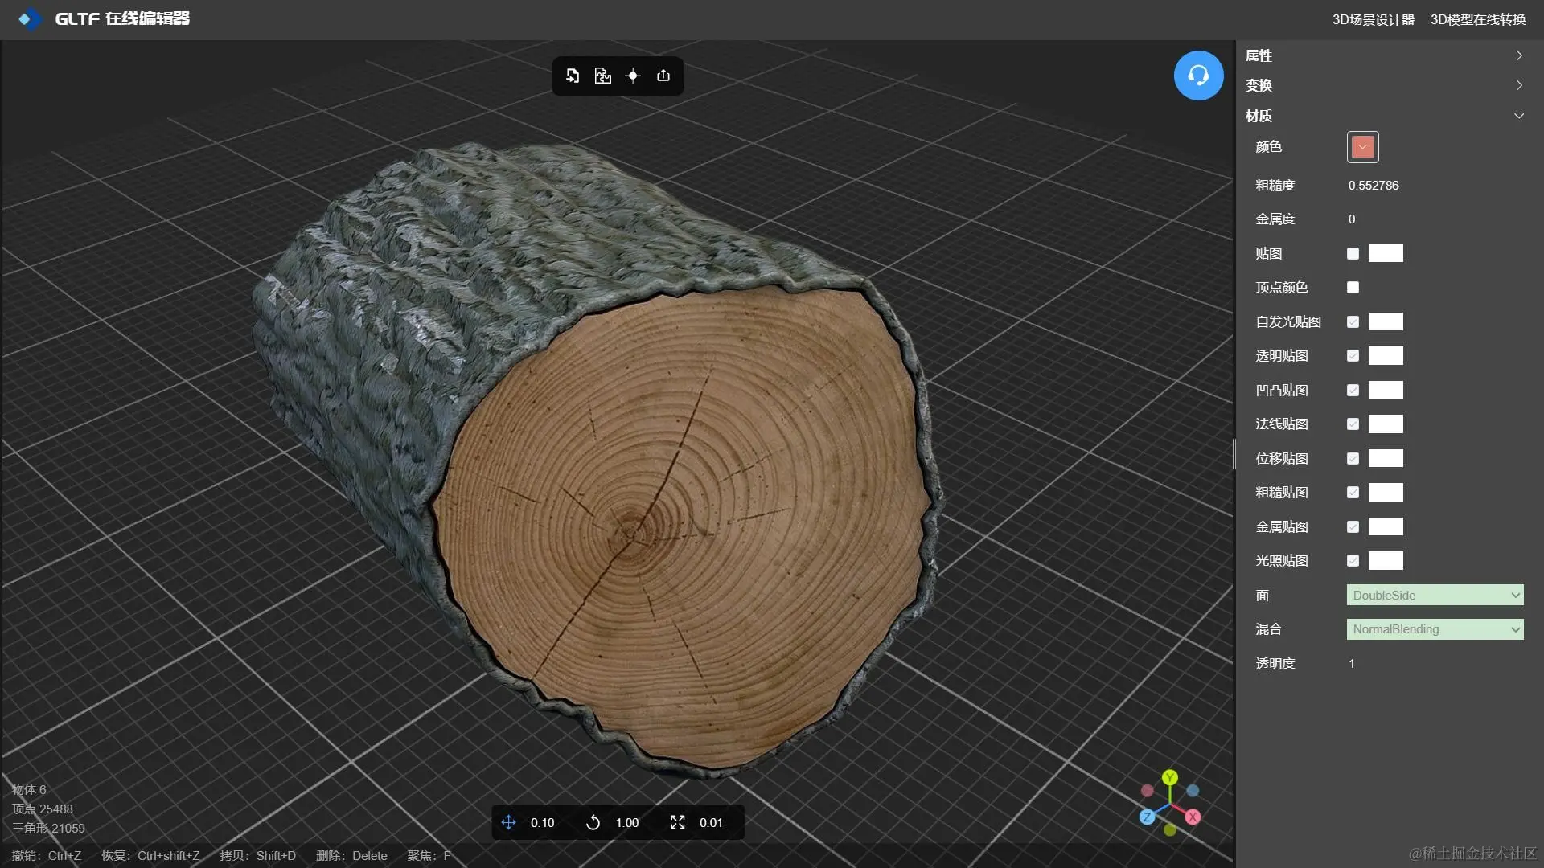Open the 颜色 material color swatch

pos(1362,147)
